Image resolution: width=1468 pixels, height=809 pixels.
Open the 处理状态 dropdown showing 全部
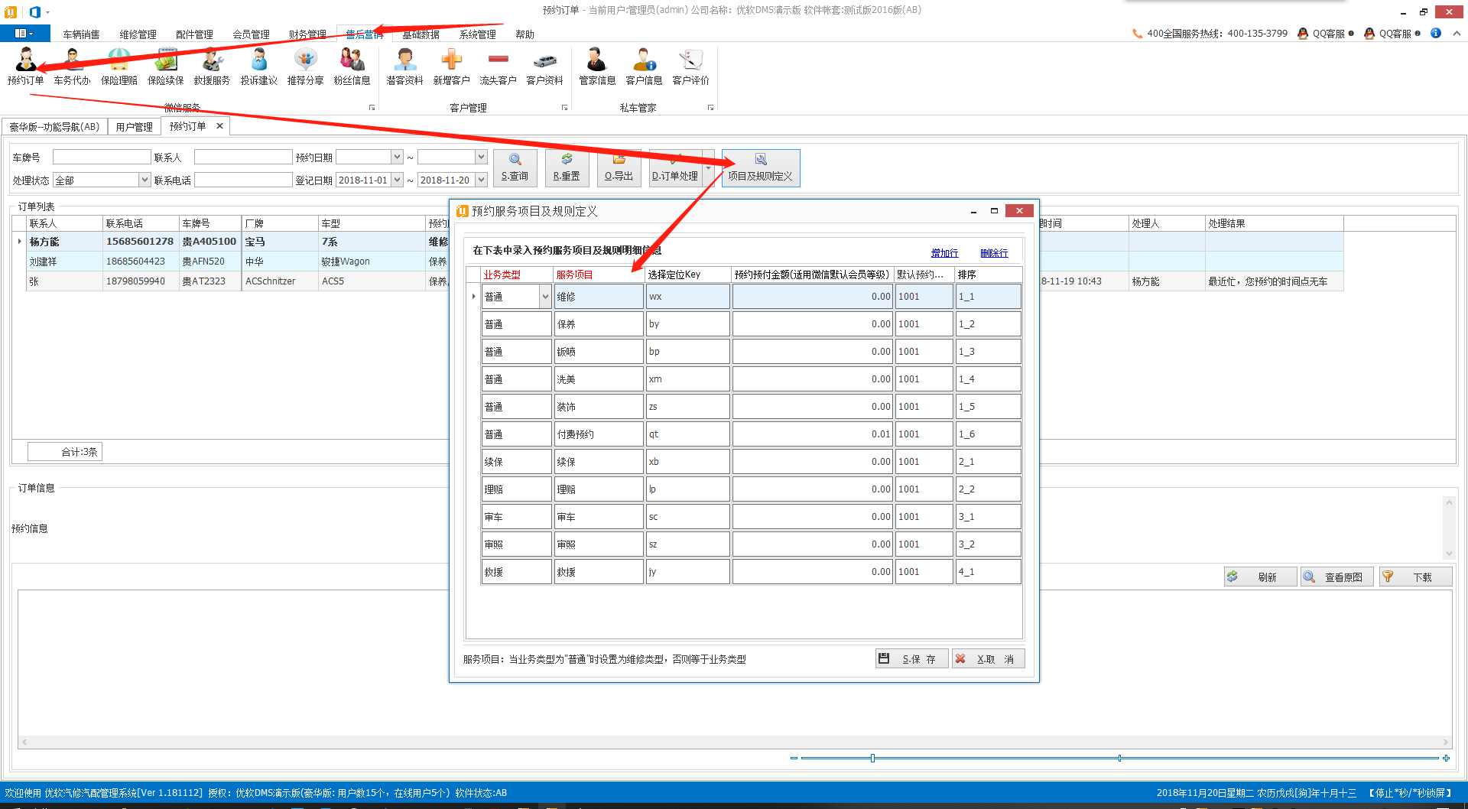tap(145, 180)
